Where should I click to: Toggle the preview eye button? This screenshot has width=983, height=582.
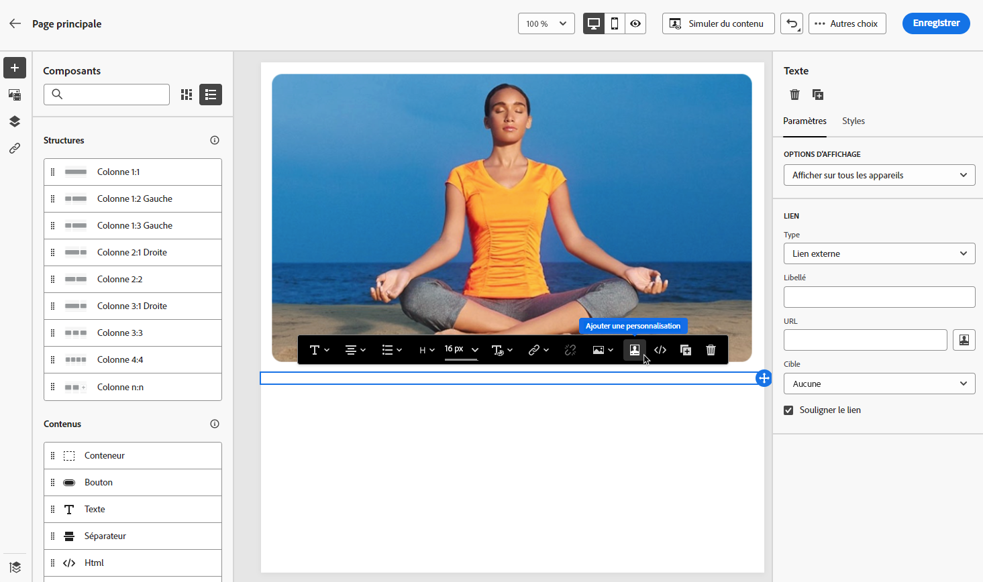(x=635, y=23)
